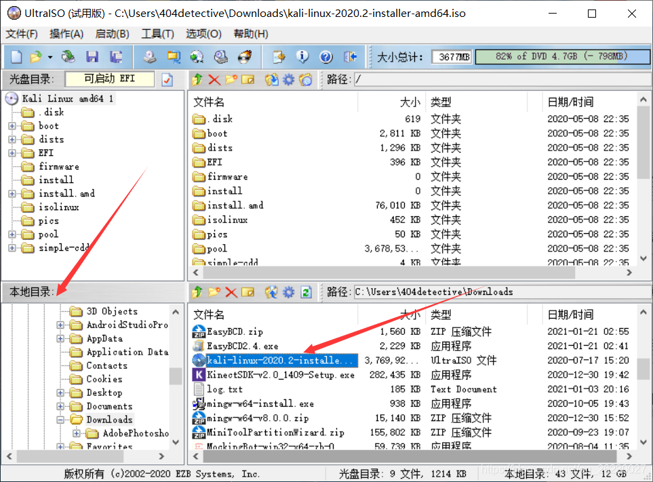Viewport: 653px width, 482px height.
Task: Click the 可启动 EFI boot type field
Action: (x=110, y=79)
